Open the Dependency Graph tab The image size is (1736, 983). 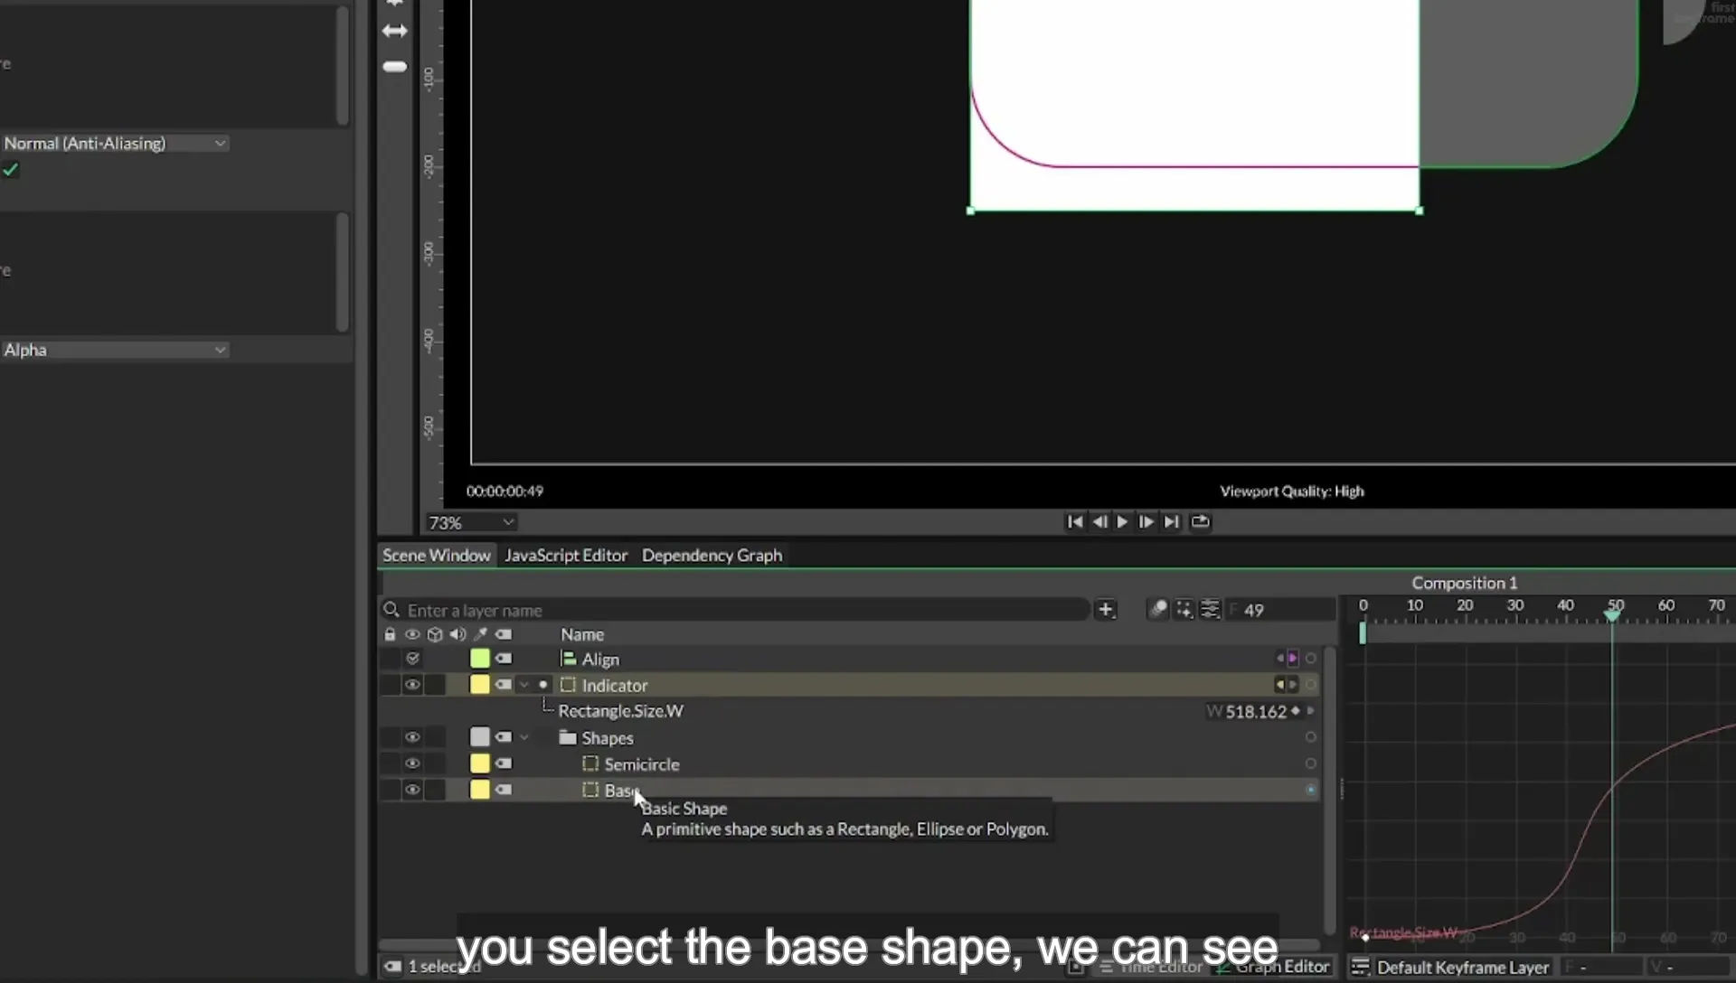712,556
